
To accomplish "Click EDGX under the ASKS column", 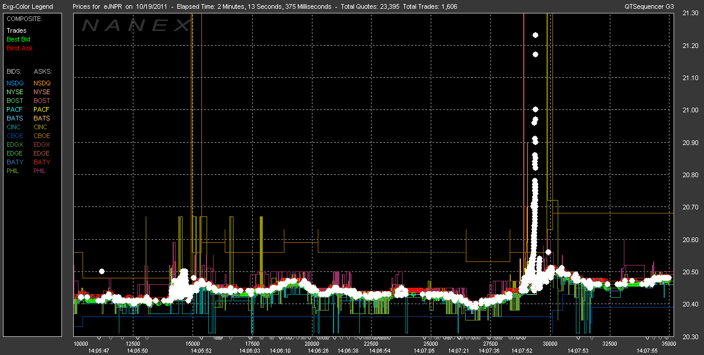I will click(x=43, y=144).
